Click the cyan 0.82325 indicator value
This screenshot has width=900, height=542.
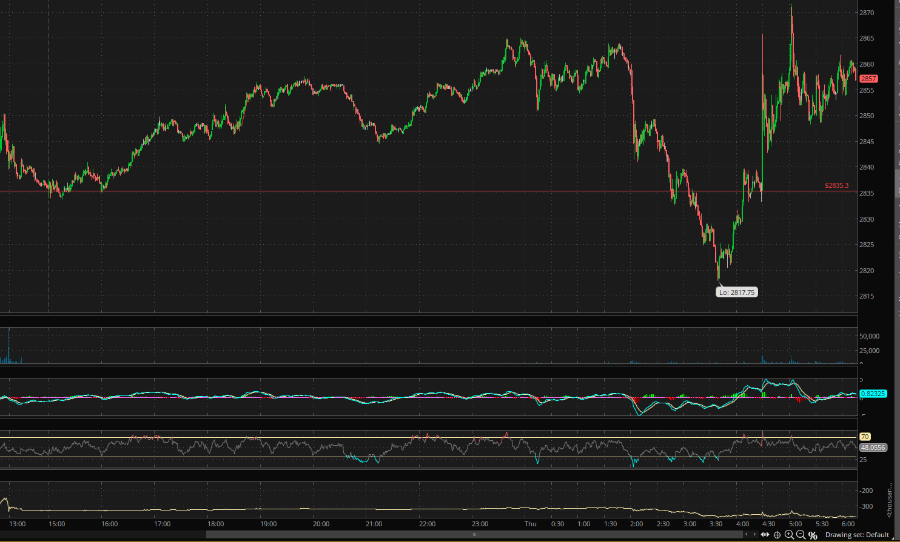pos(873,394)
